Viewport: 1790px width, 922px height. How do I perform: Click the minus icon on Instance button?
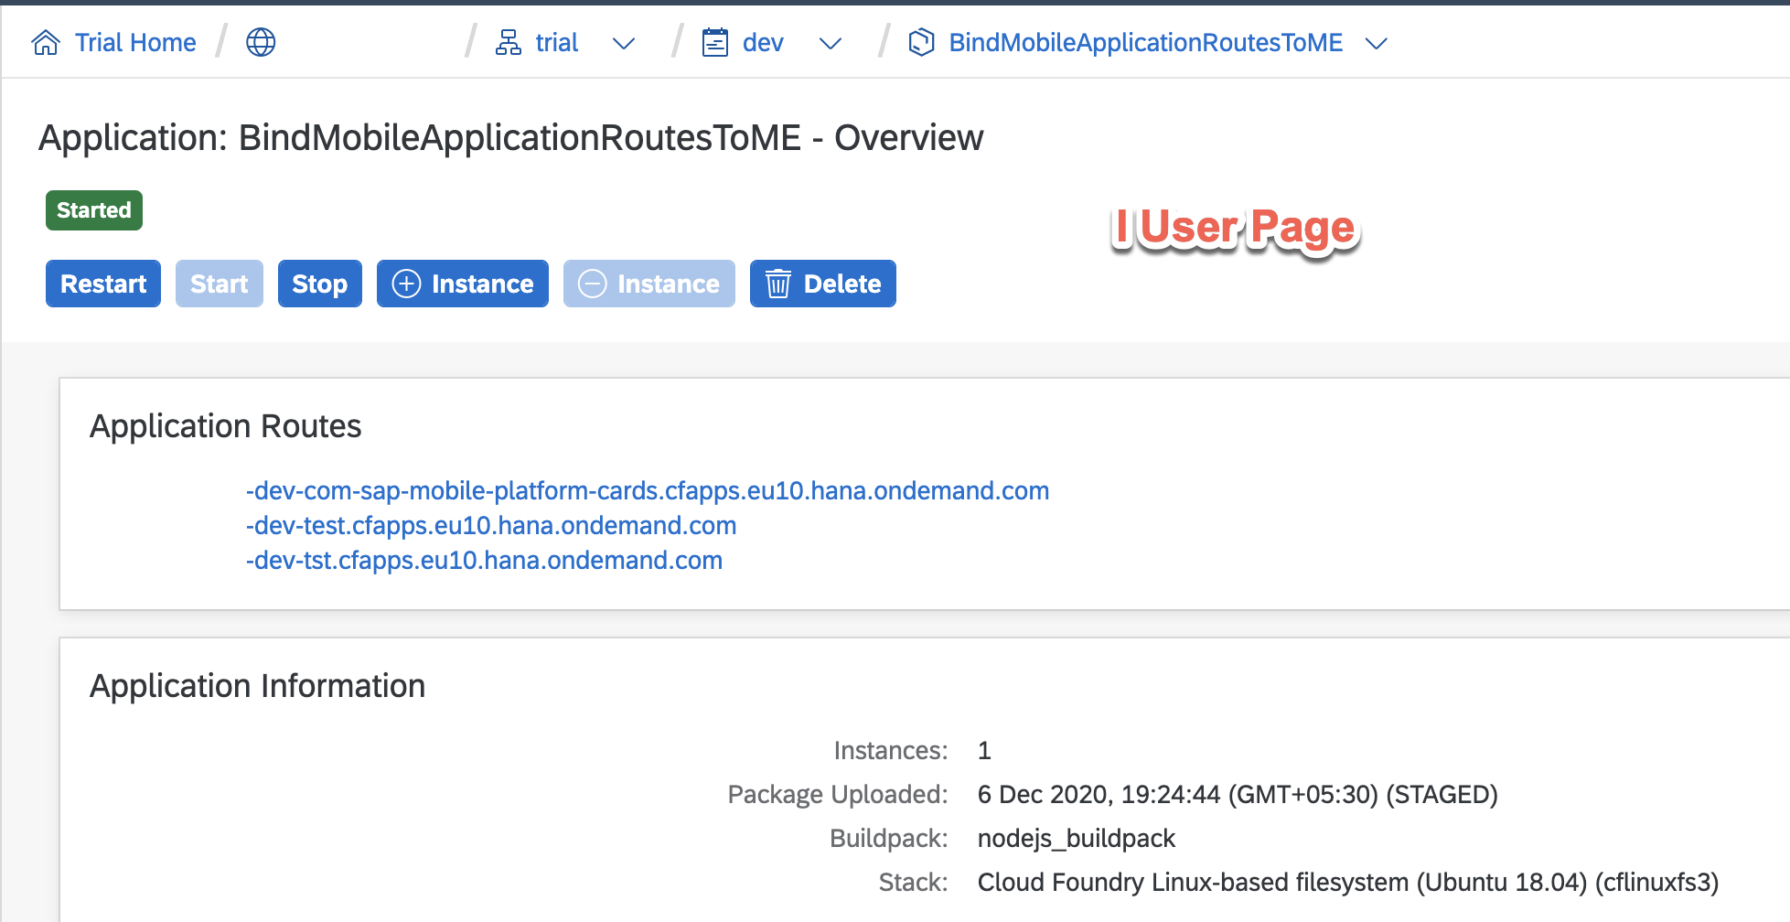593,284
